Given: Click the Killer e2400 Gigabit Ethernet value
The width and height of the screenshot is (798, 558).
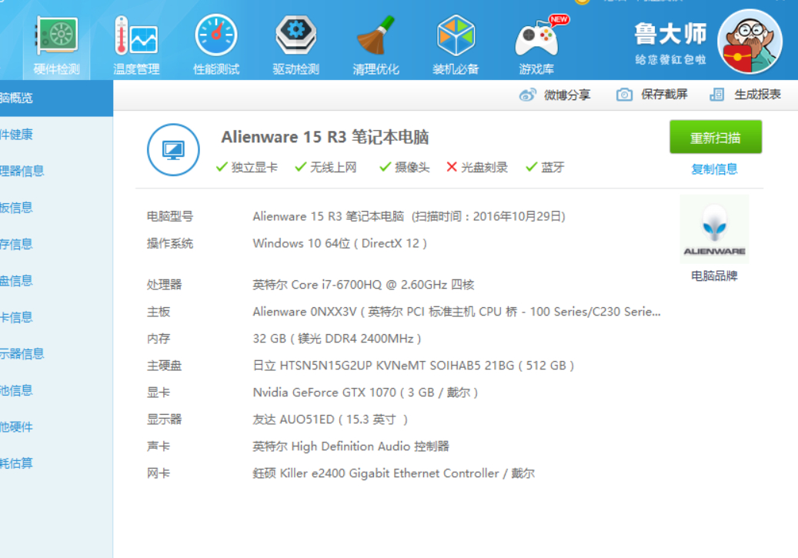Looking at the screenshot, I should pos(393,473).
